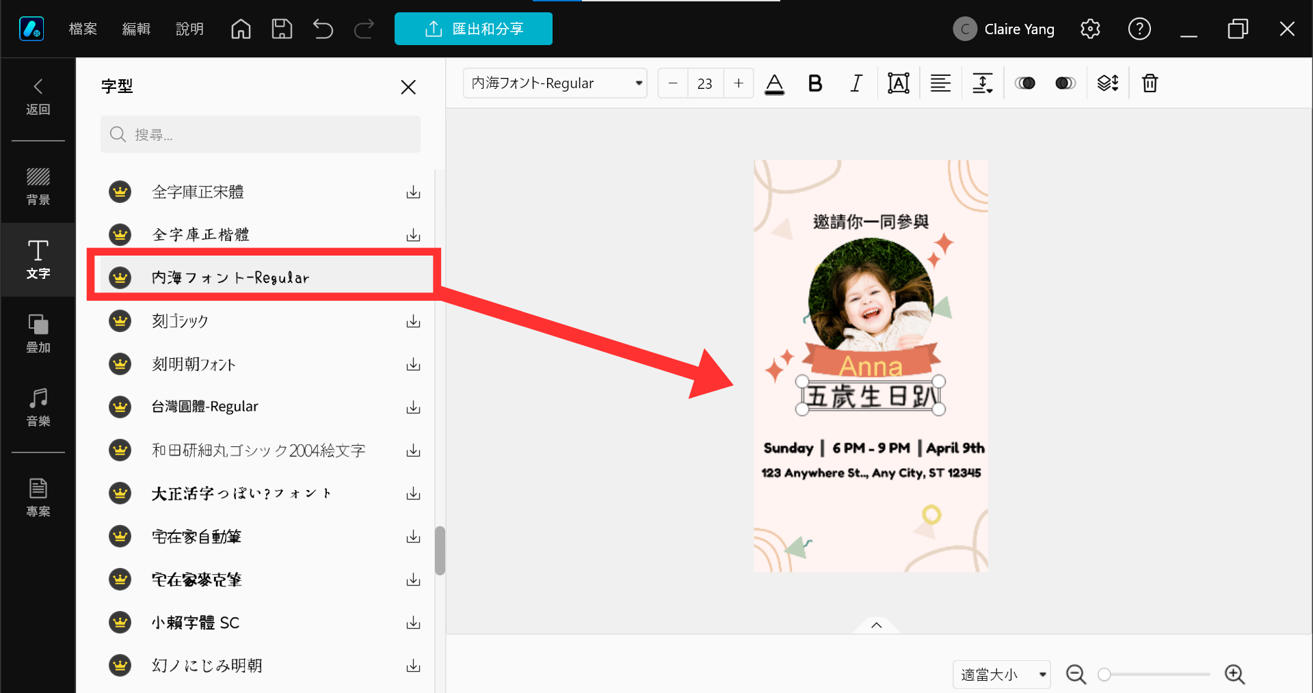Select the 五歲生日趴 text box on canvas
1313x693 pixels.
(871, 395)
